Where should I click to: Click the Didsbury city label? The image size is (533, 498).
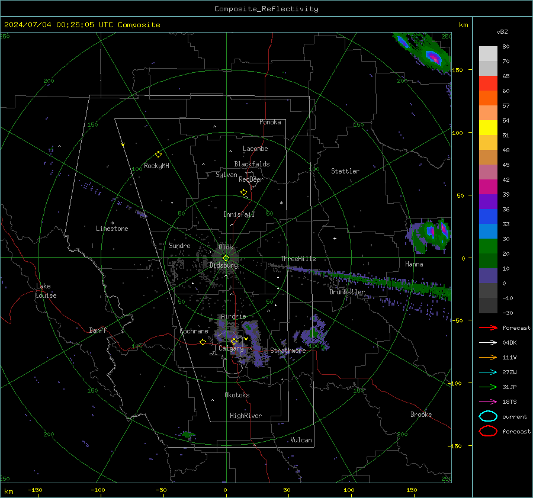pos(223,265)
